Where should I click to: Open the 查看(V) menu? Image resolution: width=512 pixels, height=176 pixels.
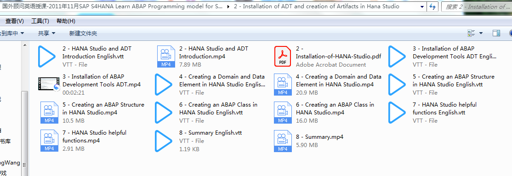coord(15,21)
